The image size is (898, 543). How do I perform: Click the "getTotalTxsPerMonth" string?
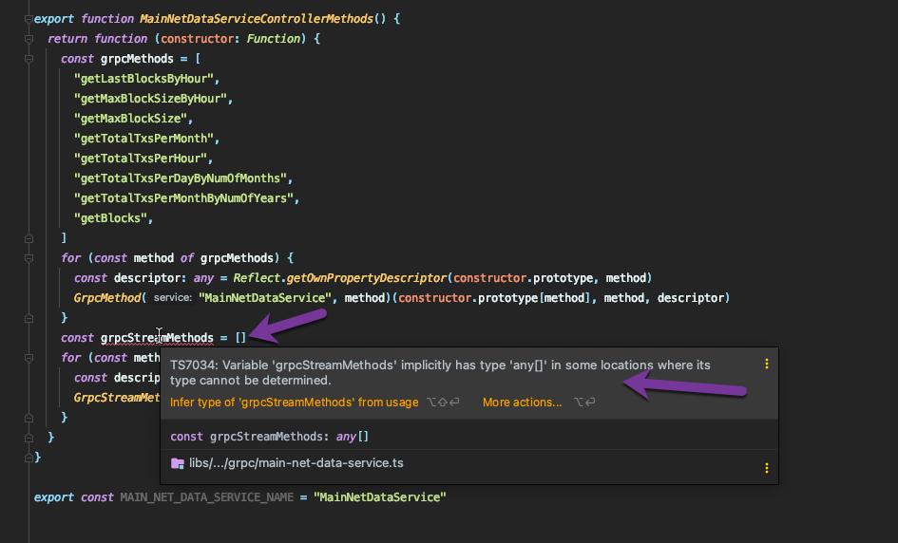pyautogui.click(x=143, y=139)
